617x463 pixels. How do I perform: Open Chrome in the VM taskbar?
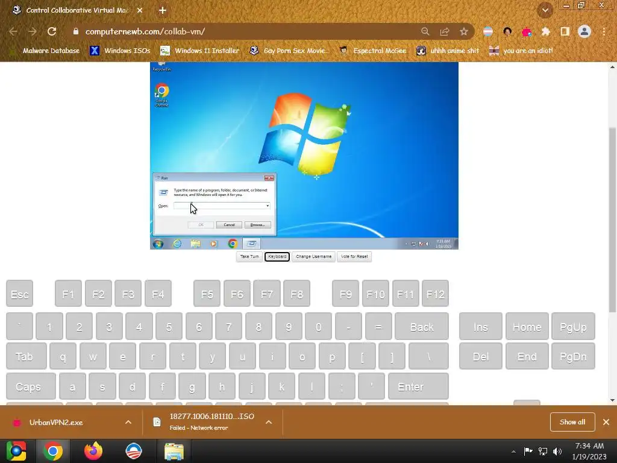[233, 244]
